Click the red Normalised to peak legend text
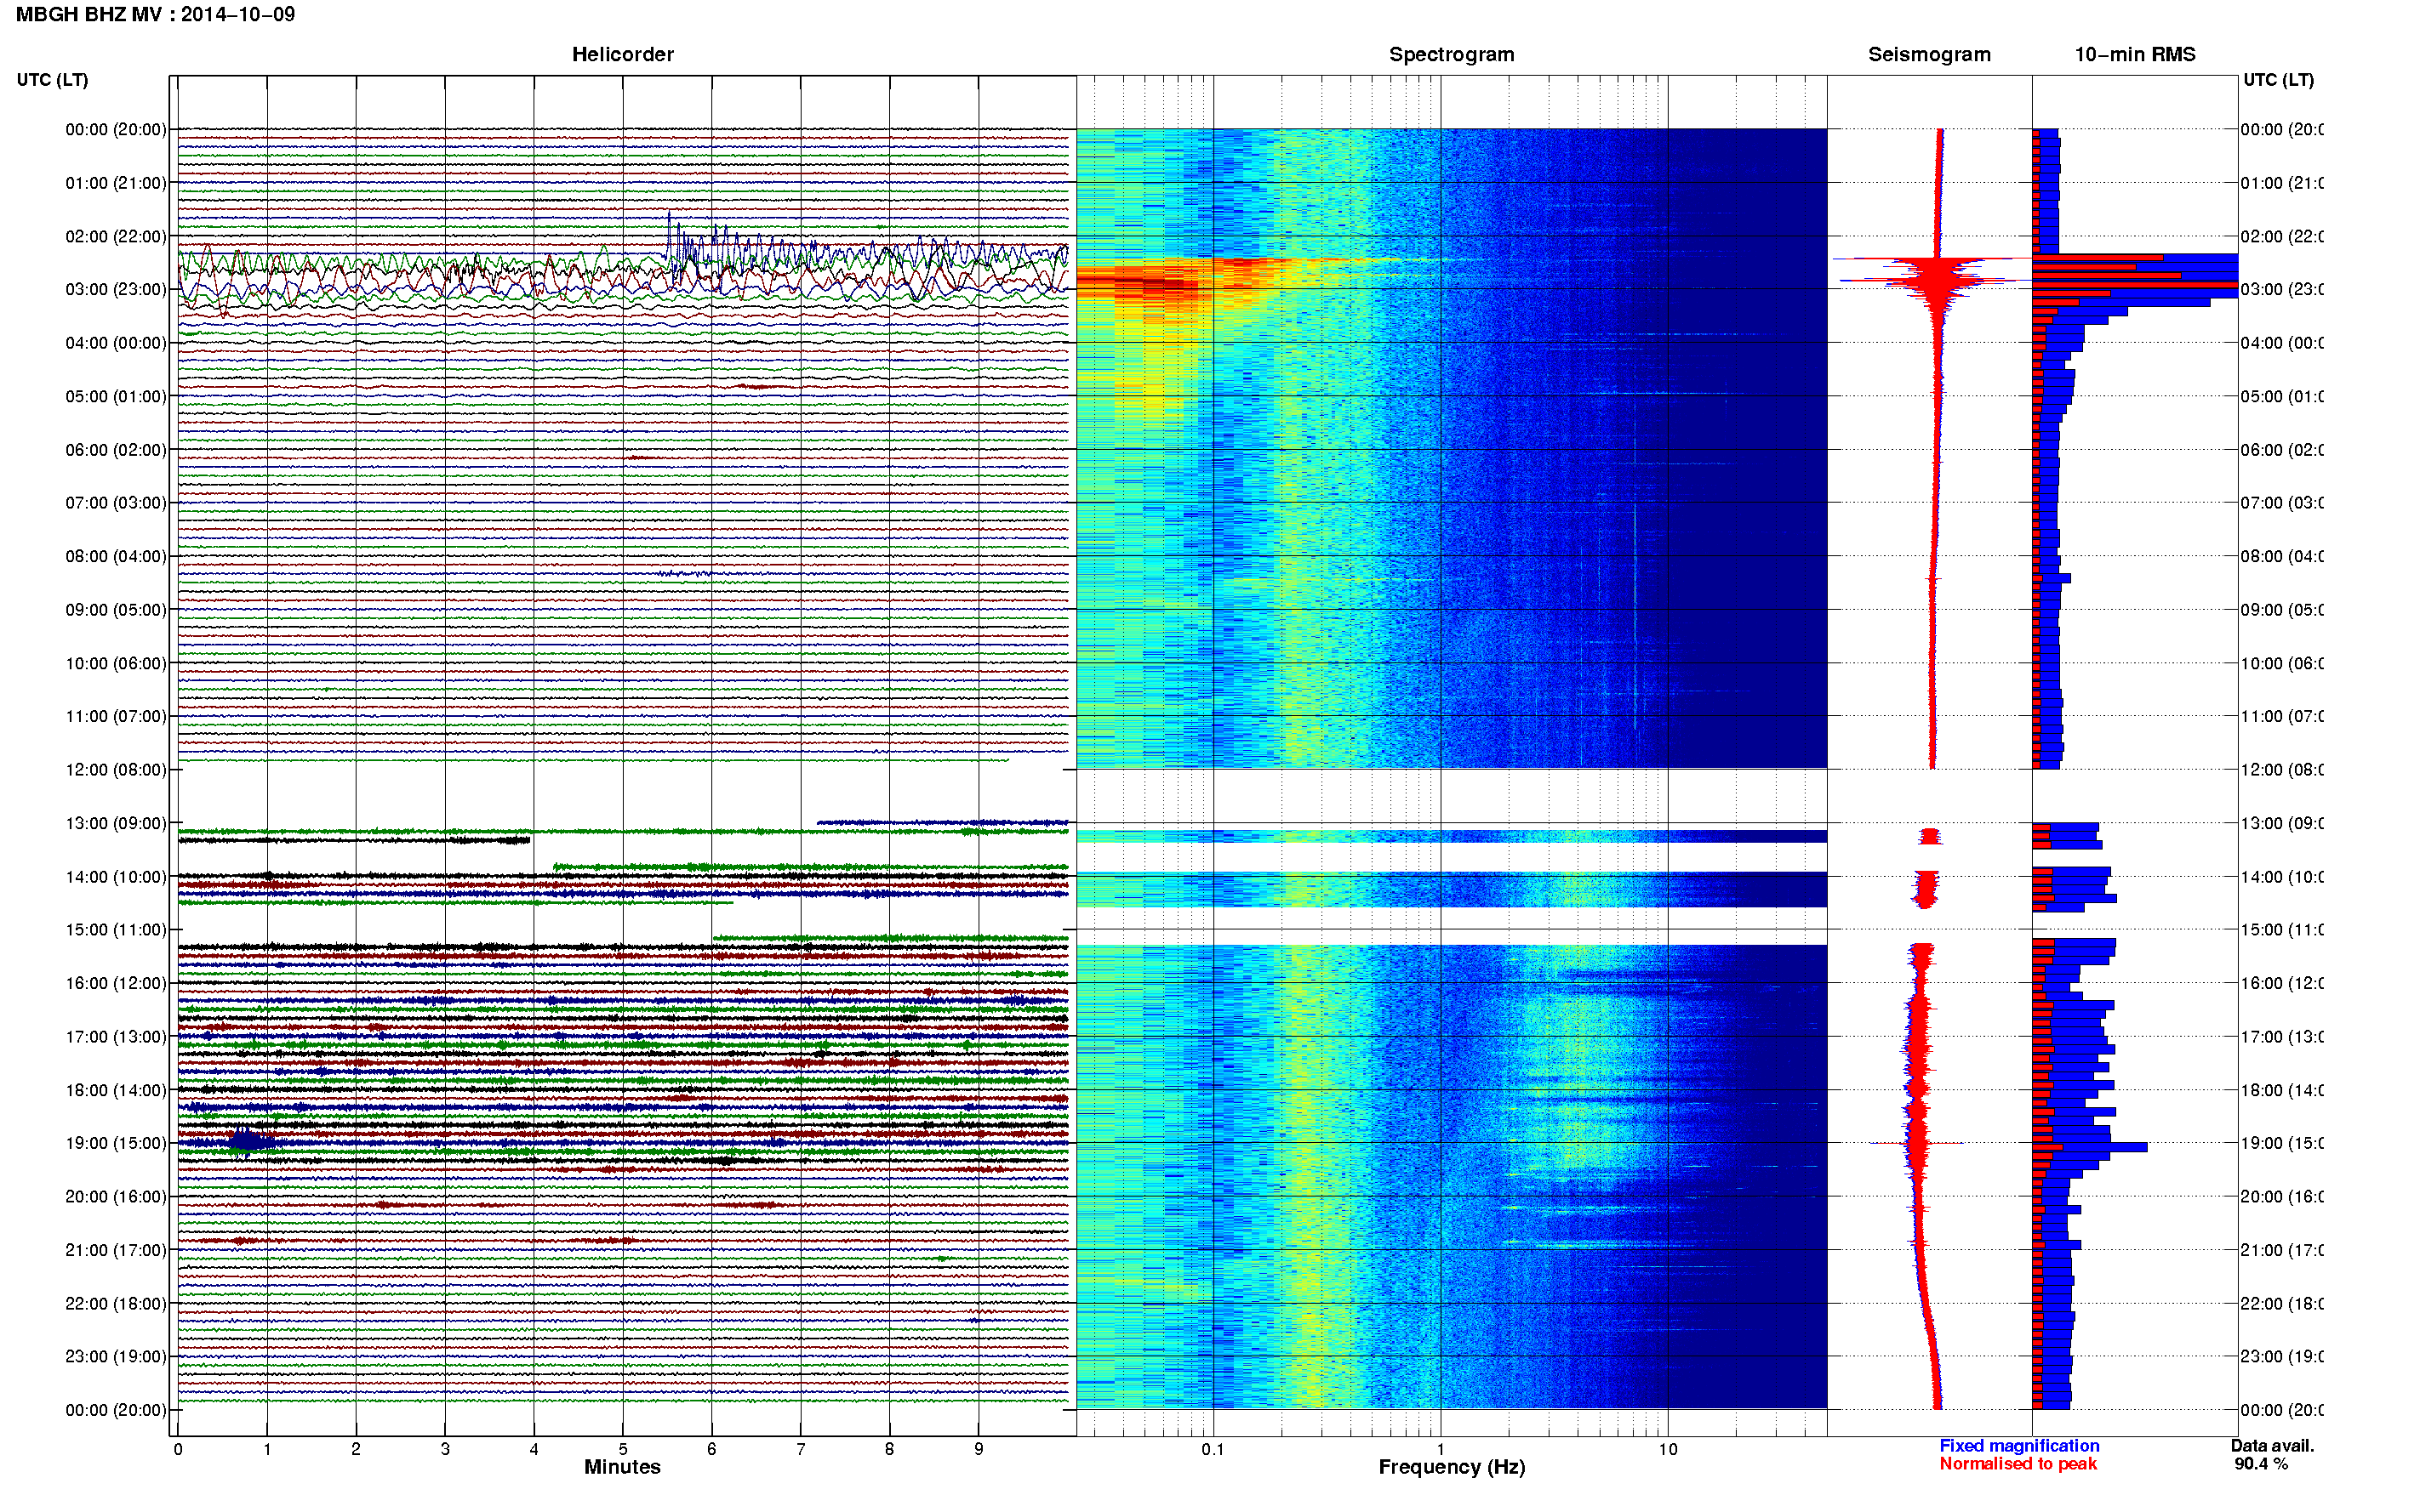Viewport: 2420px width, 1512px height. tap(2018, 1464)
